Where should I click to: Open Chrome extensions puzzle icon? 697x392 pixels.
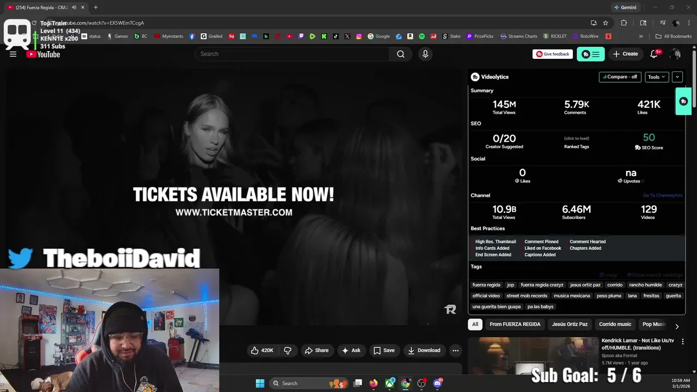(x=624, y=23)
